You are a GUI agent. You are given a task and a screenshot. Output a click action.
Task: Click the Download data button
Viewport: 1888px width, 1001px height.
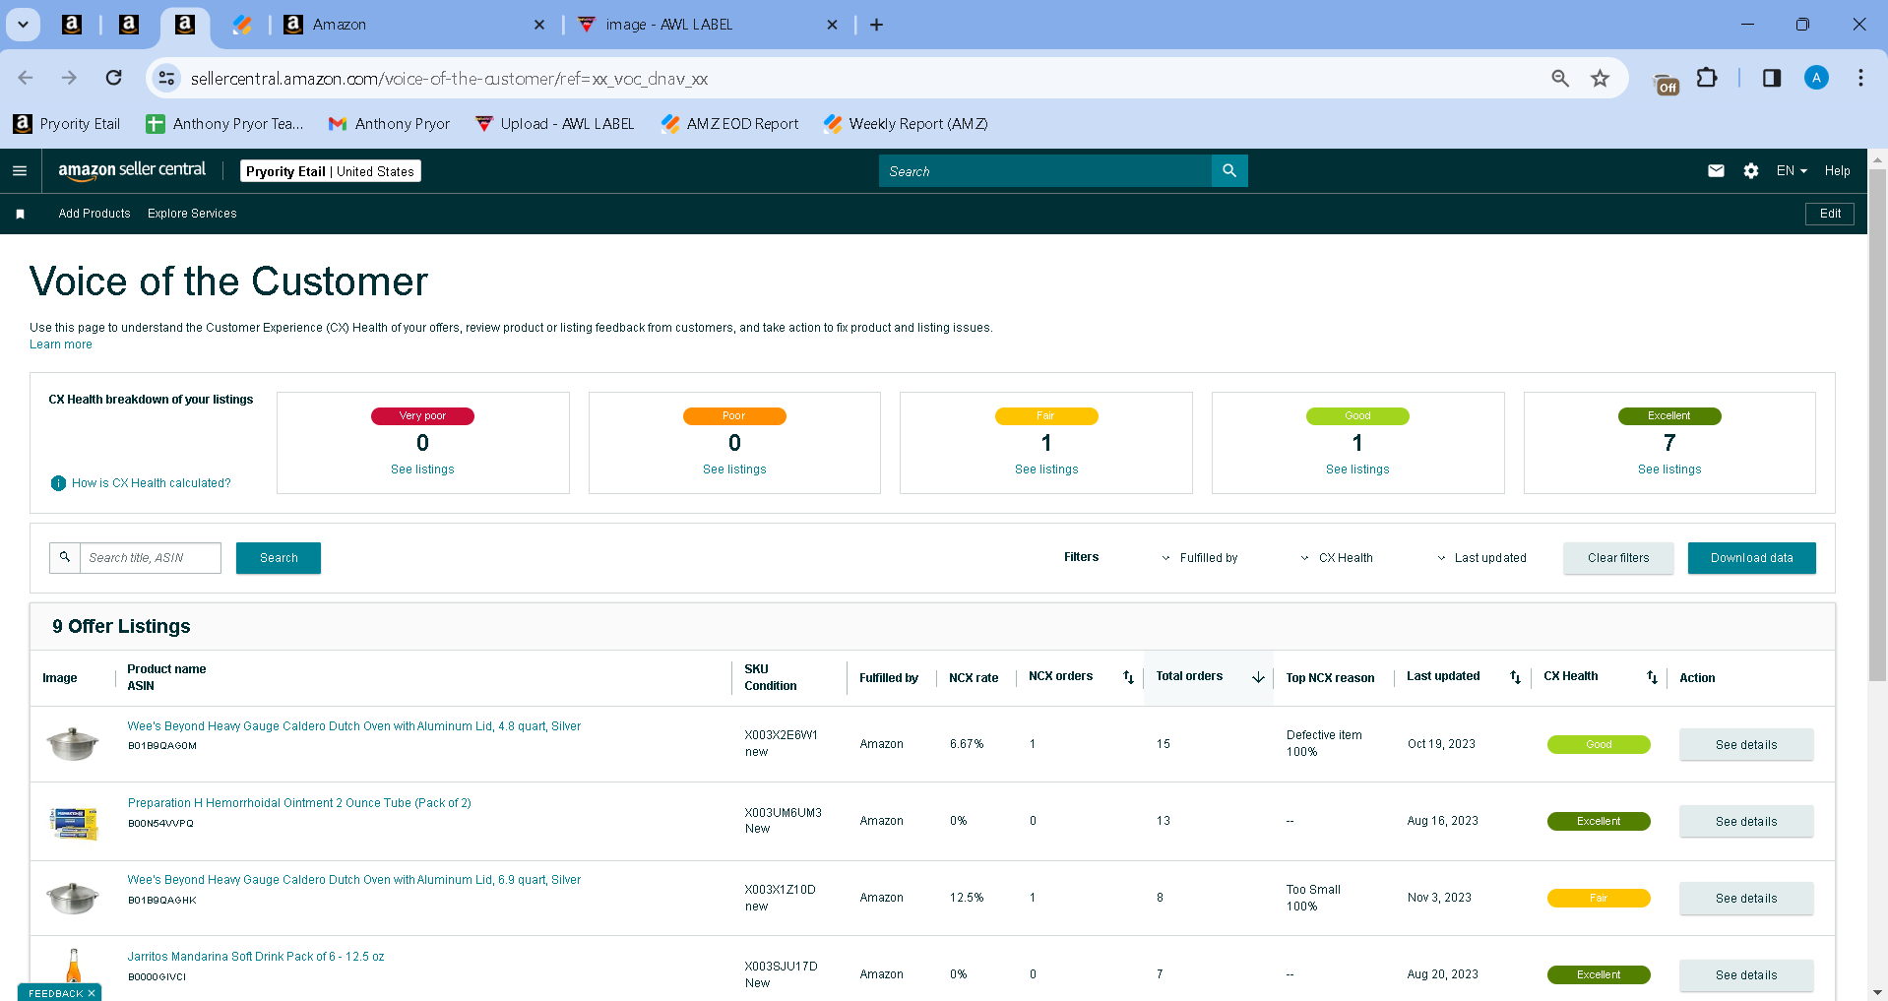point(1752,558)
